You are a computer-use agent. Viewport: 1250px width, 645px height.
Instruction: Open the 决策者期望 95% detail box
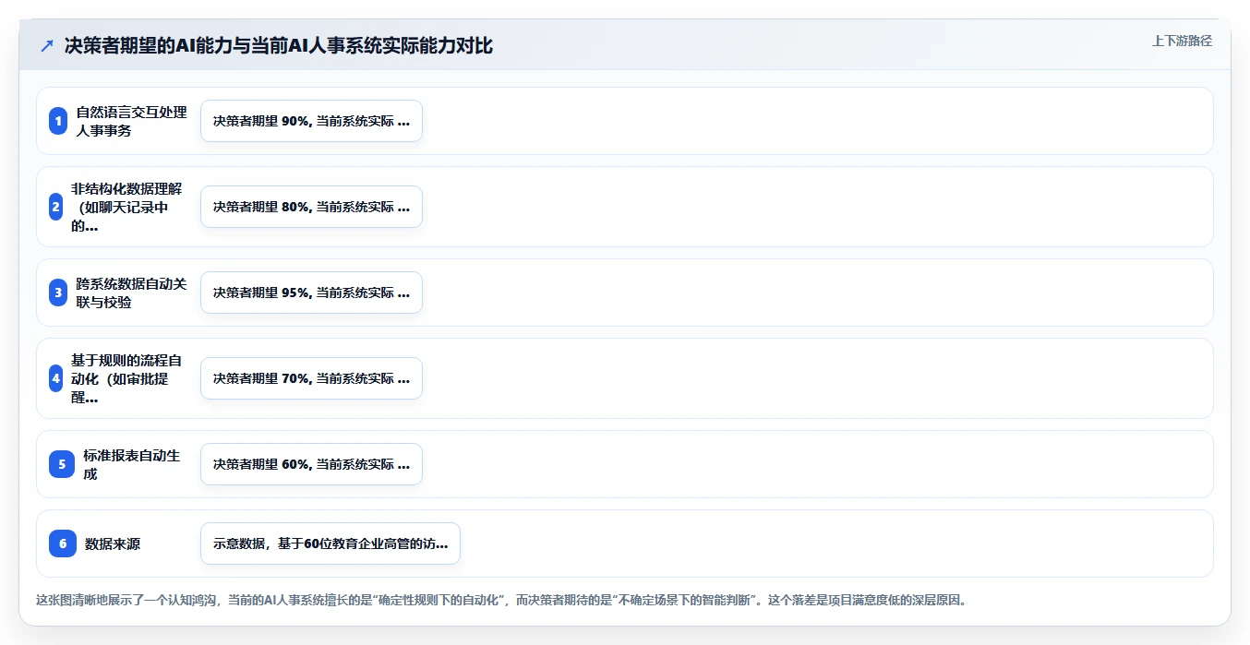[x=311, y=293]
